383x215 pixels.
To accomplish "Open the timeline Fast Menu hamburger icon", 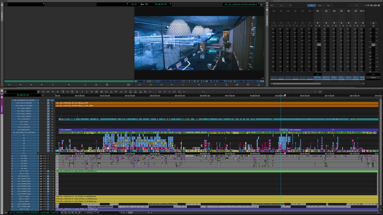I will tap(38, 92).
